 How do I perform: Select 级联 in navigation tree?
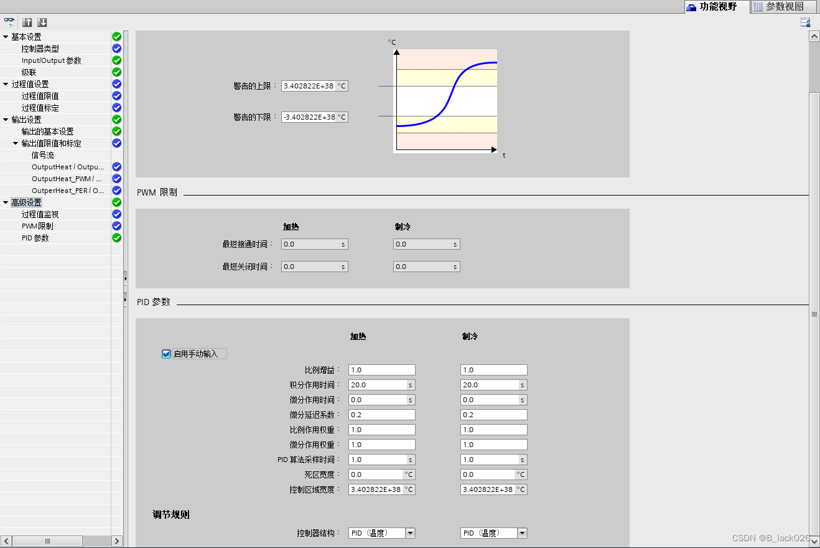(x=29, y=72)
